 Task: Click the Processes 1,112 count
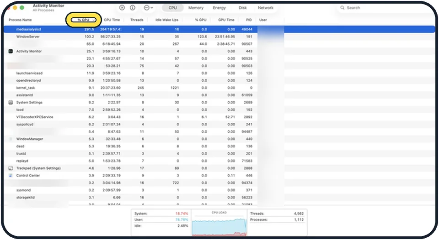coord(277,219)
